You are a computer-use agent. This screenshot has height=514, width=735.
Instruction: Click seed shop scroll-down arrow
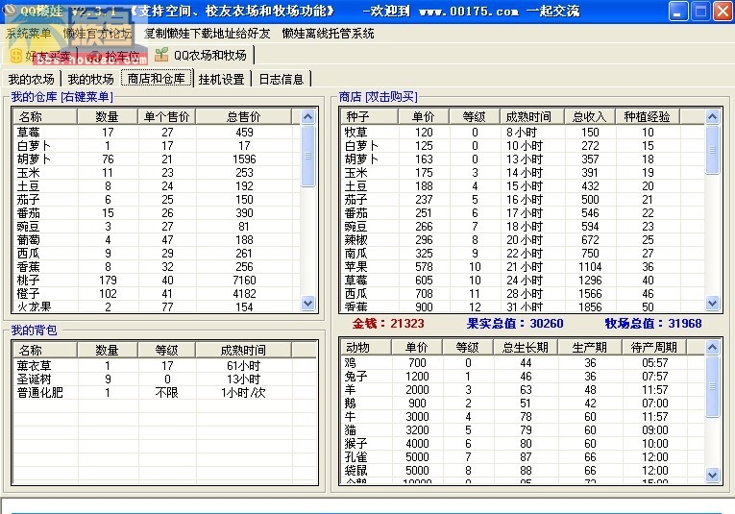click(x=712, y=304)
